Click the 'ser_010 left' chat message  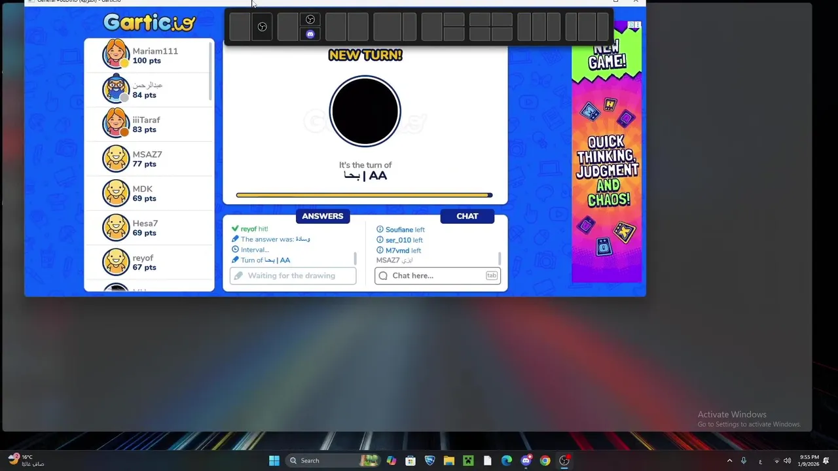tap(399, 240)
